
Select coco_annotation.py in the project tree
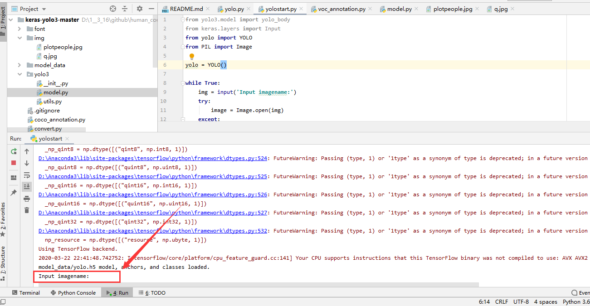tap(60, 120)
